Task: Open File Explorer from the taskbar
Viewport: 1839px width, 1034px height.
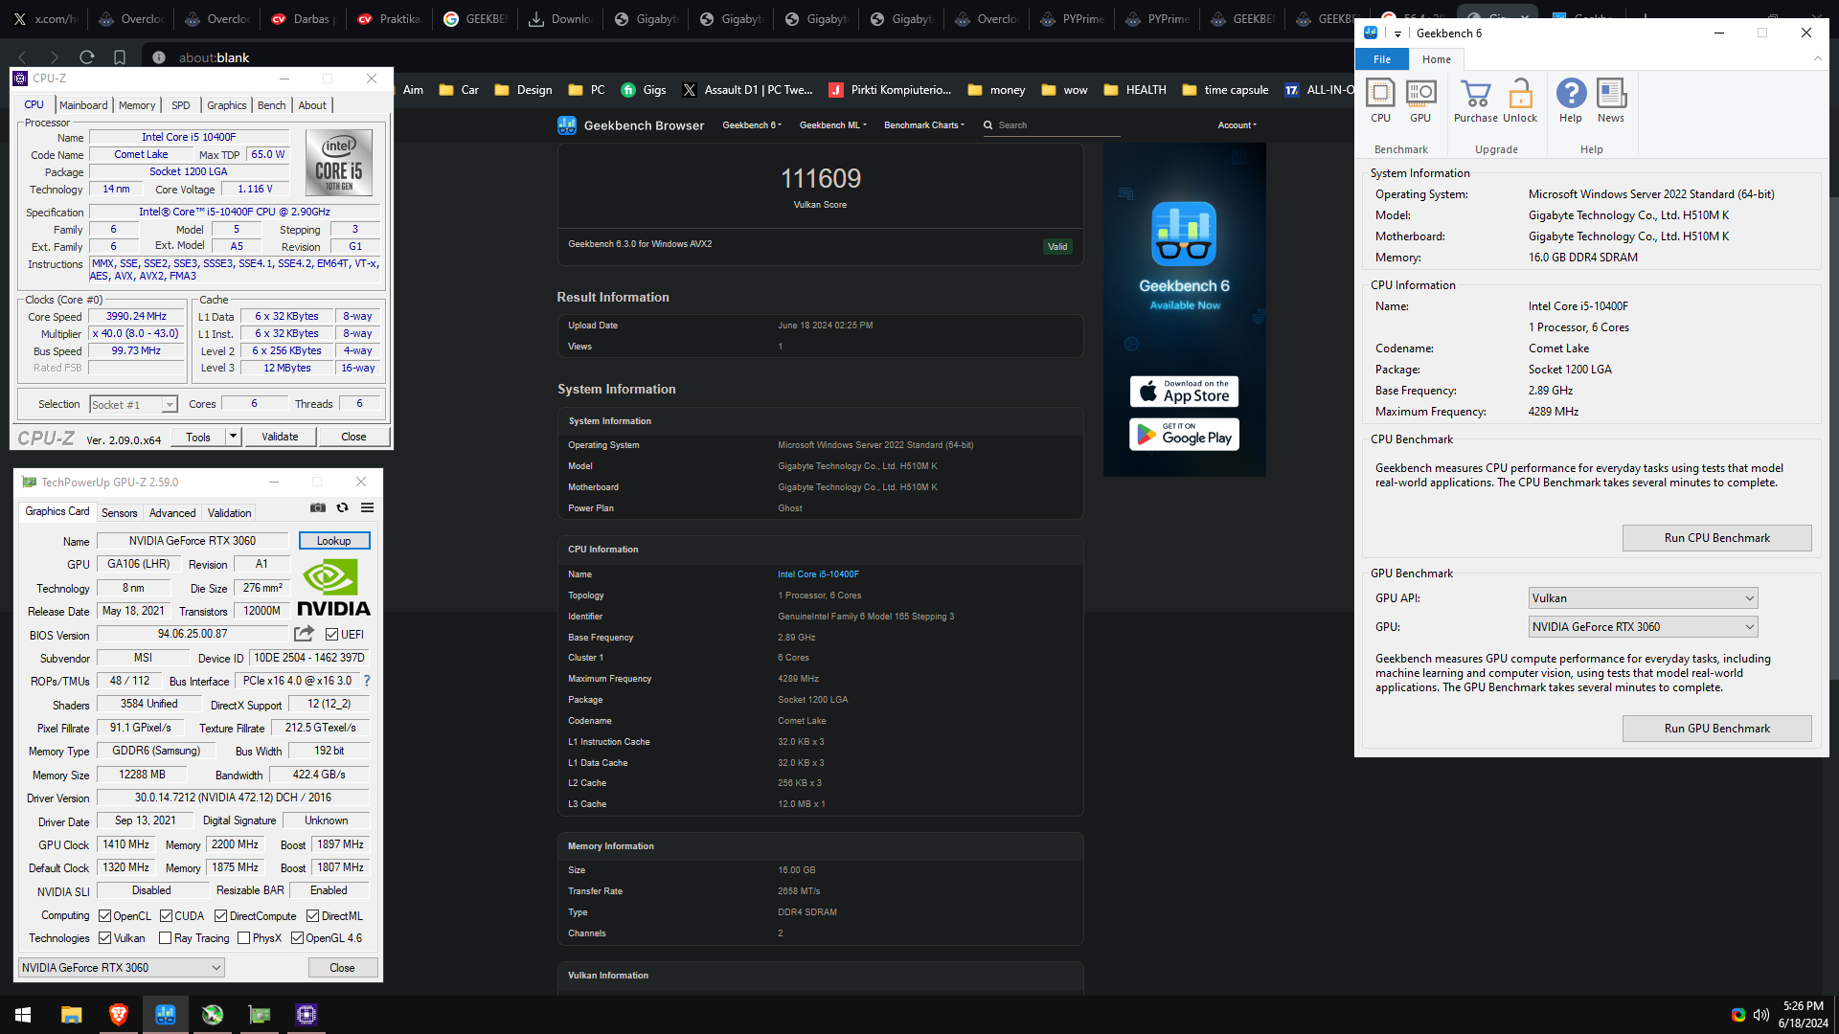Action: pos(71,1015)
